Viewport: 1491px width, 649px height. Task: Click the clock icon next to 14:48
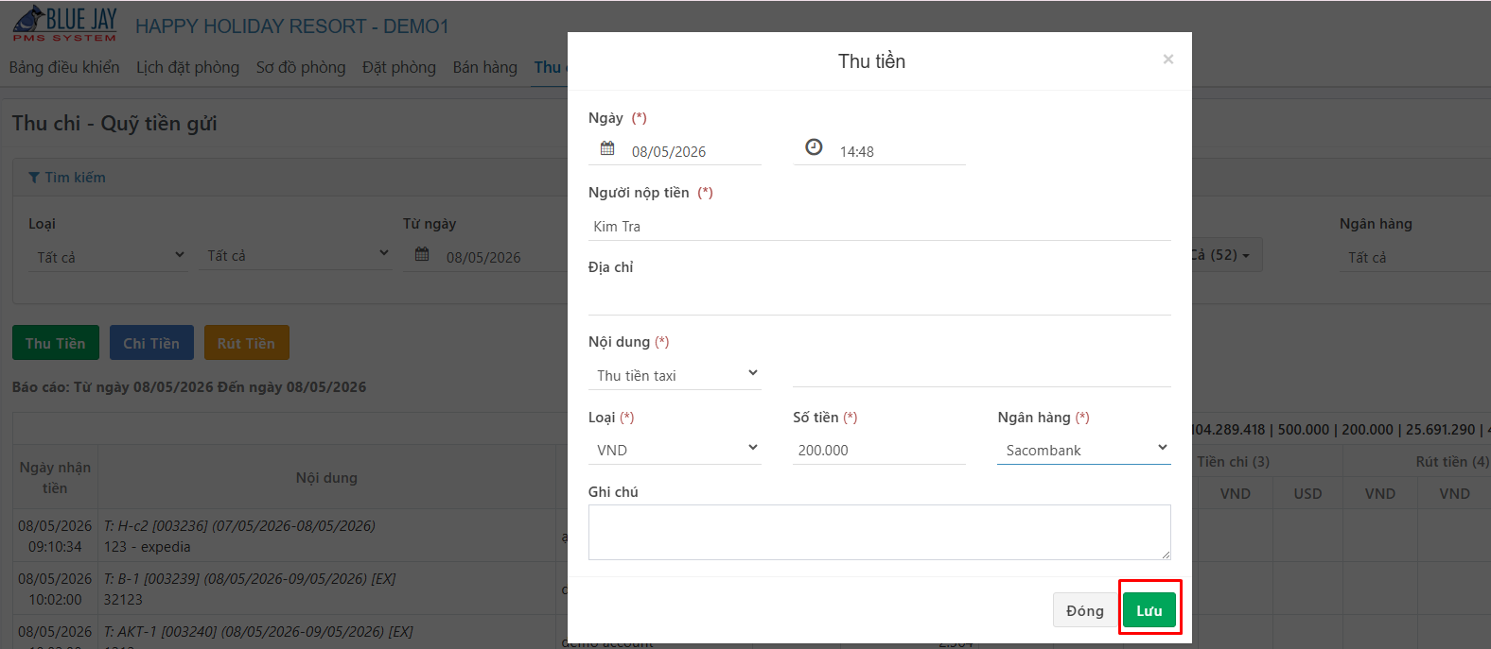coord(814,147)
